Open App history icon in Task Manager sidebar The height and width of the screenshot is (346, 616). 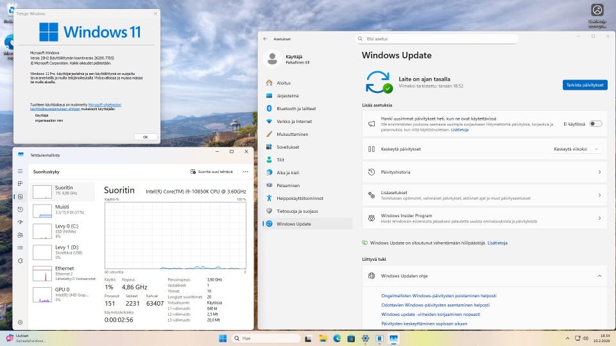[21, 210]
